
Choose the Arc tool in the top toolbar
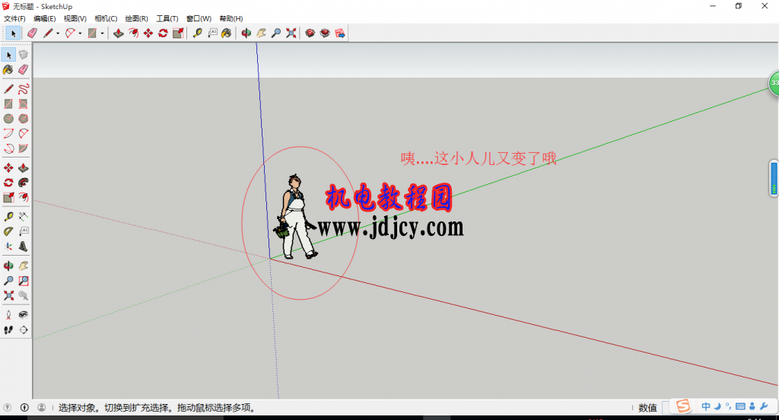[x=70, y=33]
